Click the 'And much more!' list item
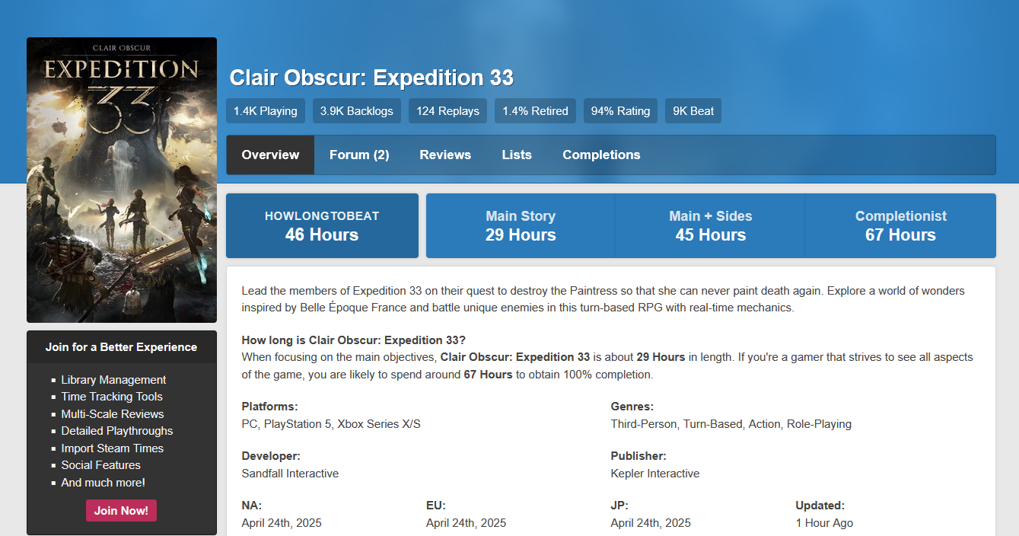The height and width of the screenshot is (536, 1019). point(103,483)
